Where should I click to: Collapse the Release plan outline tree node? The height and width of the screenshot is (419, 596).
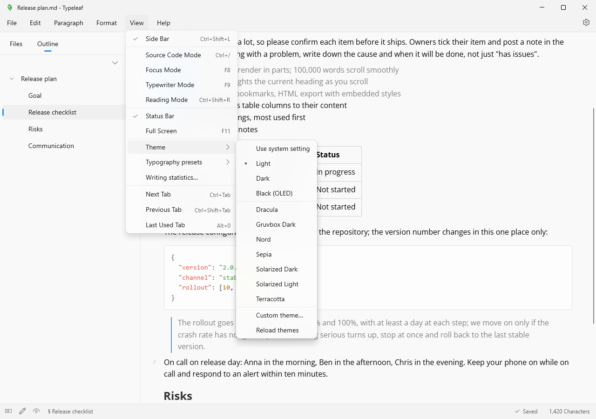pyautogui.click(x=12, y=79)
